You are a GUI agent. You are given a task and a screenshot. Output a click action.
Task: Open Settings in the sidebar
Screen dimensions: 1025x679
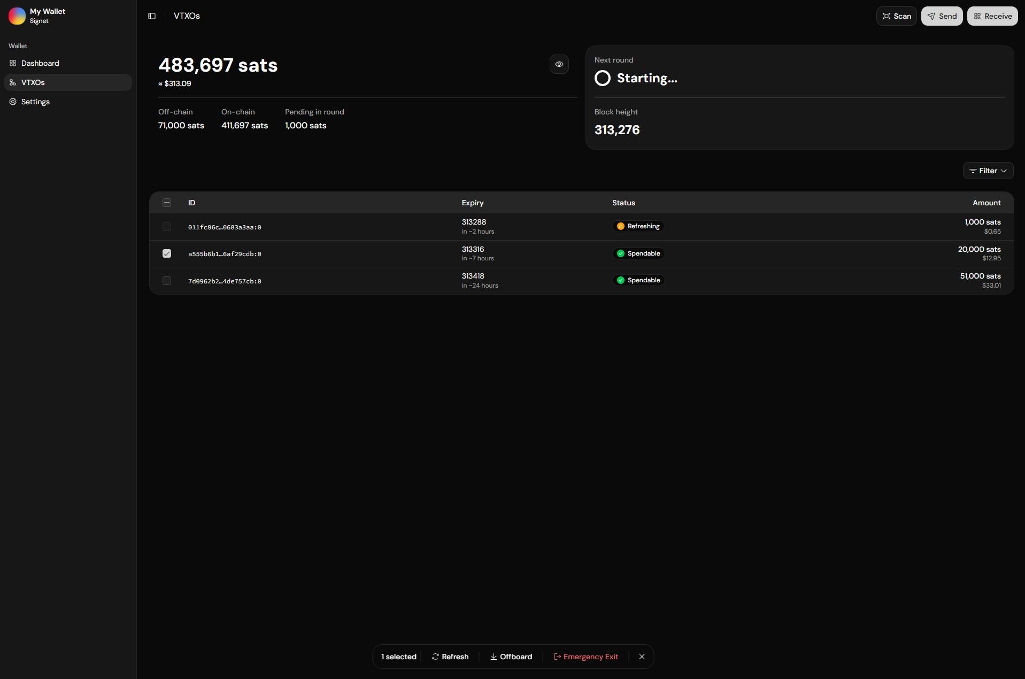68,102
